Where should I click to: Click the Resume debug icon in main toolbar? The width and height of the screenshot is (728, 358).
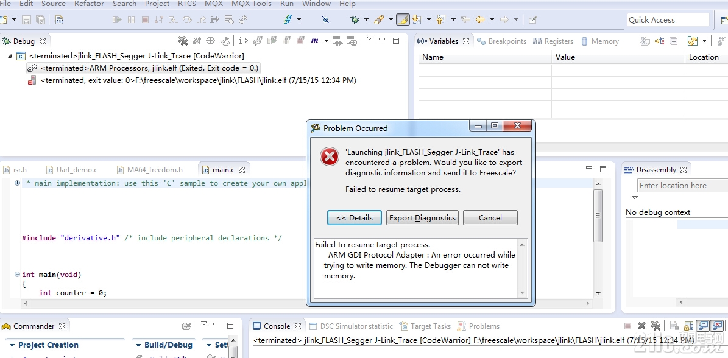coord(117,20)
